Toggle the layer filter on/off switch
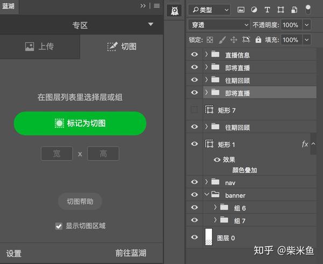The width and height of the screenshot is (323, 264). 308,10
